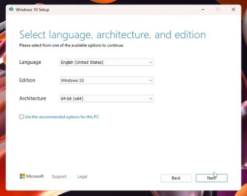The height and width of the screenshot is (196, 247).
Task: Click the Windows 10 Setup title bar icon
Action: pyautogui.click(x=11, y=10)
